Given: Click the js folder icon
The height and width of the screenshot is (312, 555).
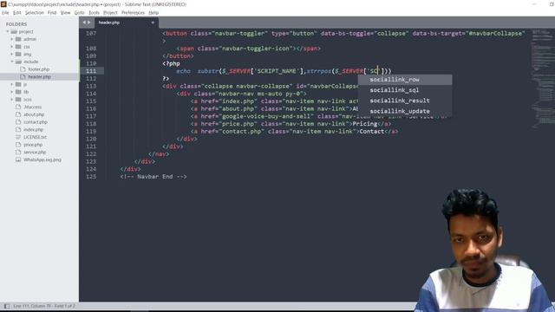Looking at the screenshot, I should point(18,84).
